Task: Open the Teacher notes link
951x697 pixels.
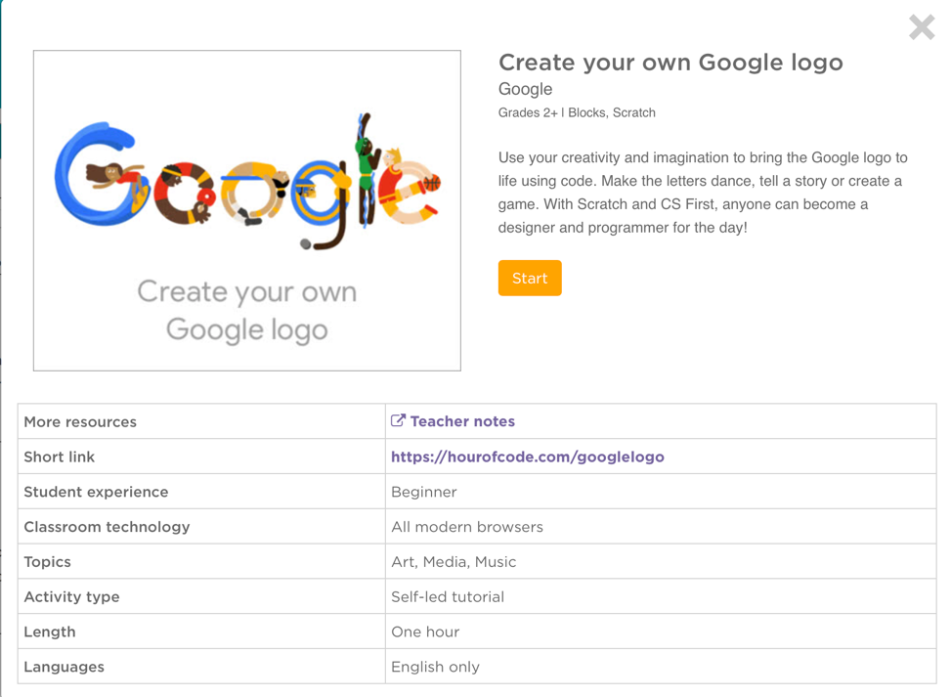Action: 462,421
